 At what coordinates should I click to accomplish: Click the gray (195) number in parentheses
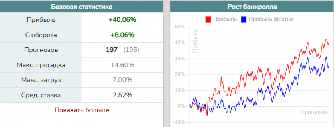pos(131,50)
